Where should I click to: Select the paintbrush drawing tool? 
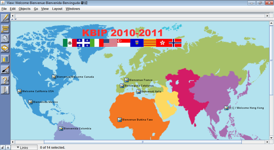[5, 70]
